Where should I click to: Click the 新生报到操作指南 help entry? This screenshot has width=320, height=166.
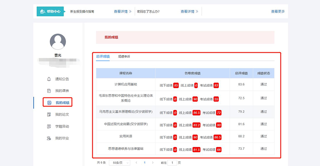click(82, 11)
